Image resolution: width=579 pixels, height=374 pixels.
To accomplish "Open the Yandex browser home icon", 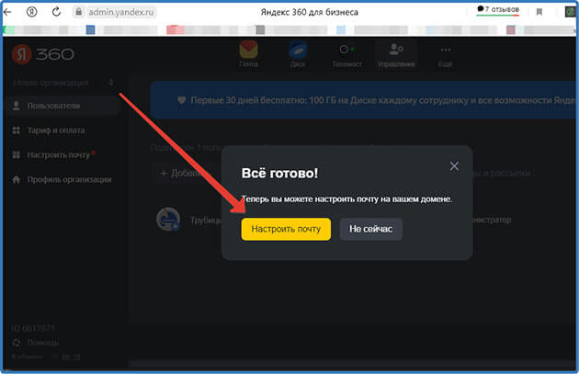I will (x=32, y=12).
